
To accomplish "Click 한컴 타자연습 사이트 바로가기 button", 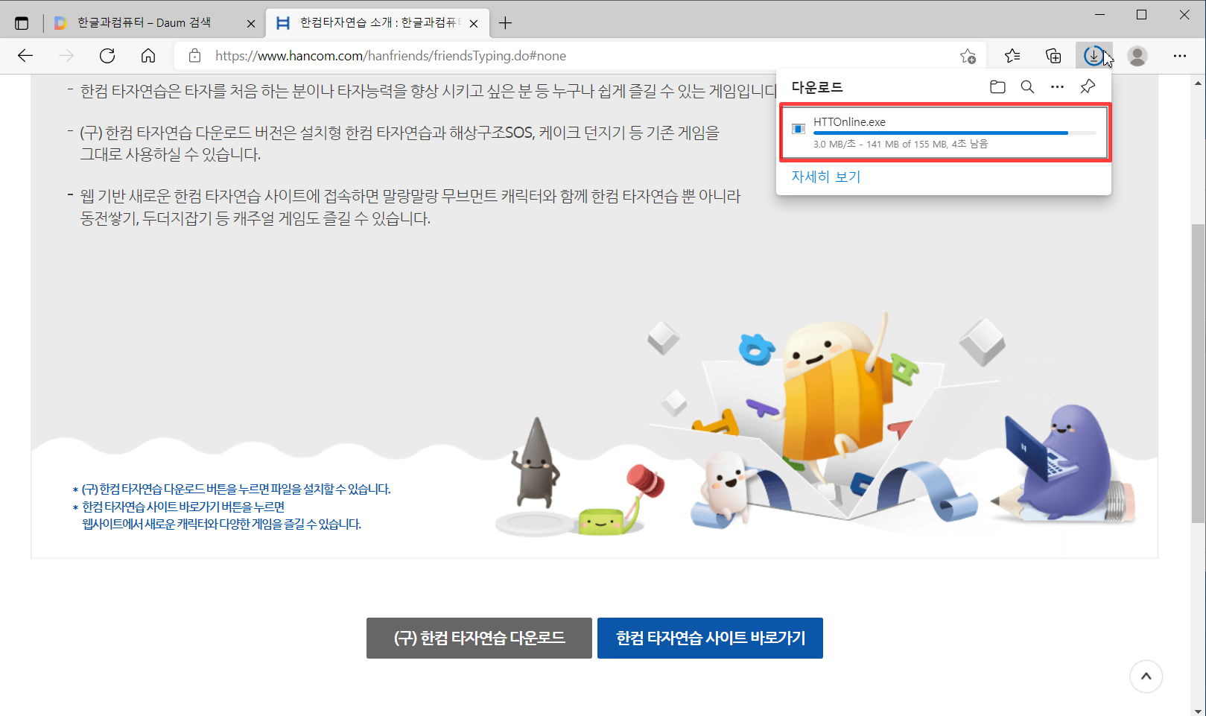I will (710, 638).
